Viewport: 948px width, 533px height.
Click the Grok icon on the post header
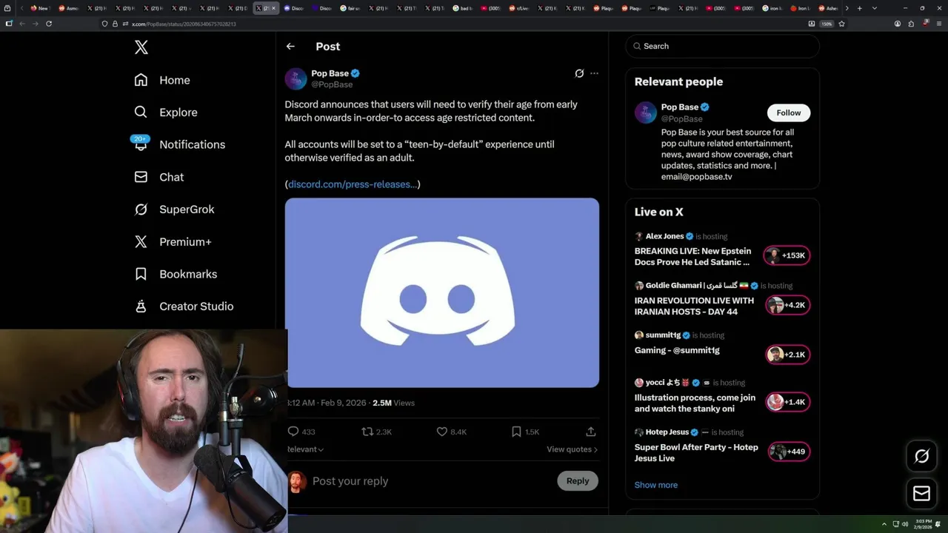tap(579, 73)
